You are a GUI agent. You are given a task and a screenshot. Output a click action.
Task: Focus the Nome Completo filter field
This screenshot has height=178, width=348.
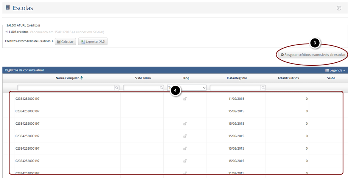[66, 88]
